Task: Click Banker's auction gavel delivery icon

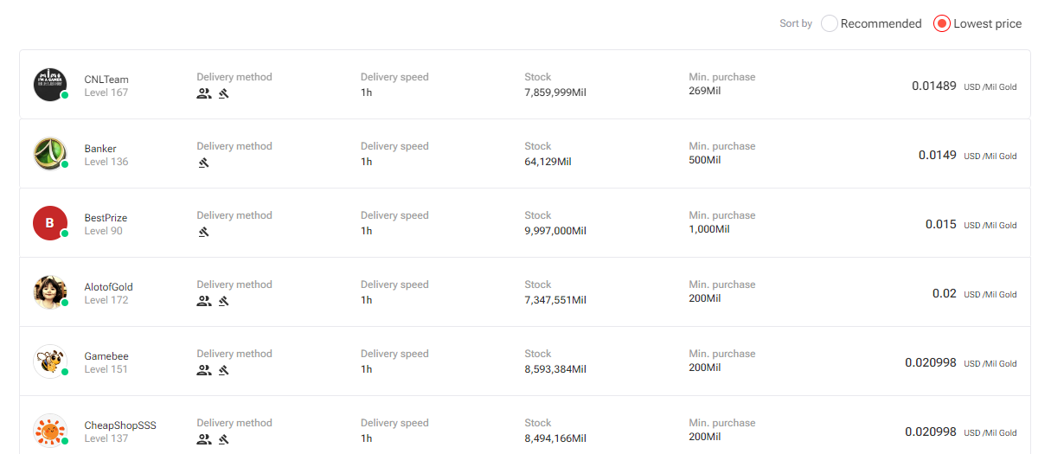Action: click(x=204, y=163)
